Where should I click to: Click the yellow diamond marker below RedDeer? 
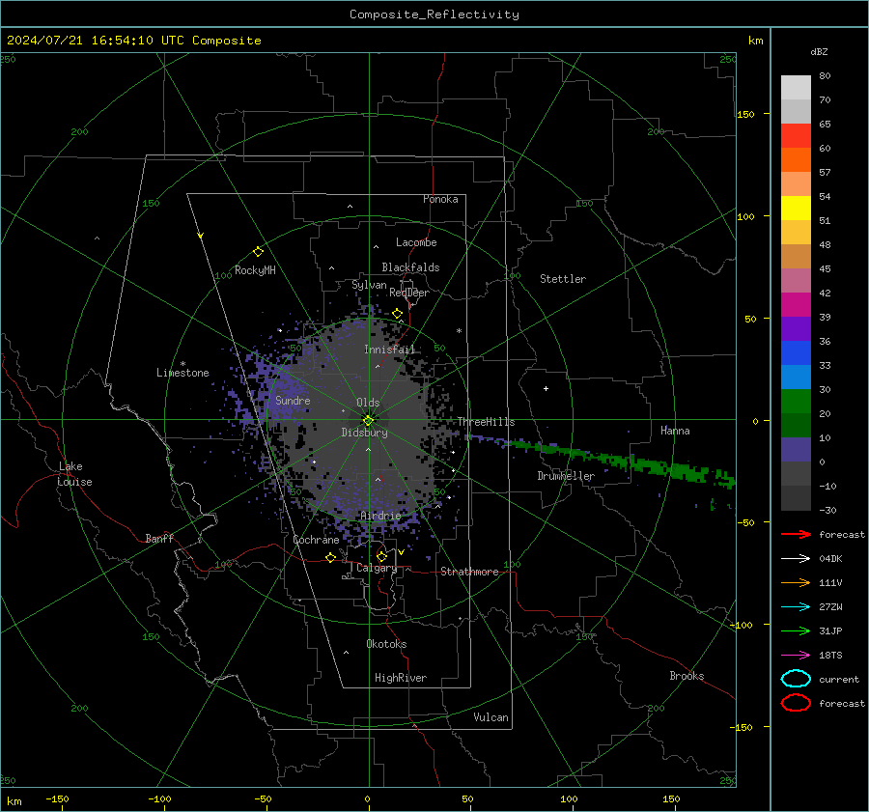pos(398,314)
